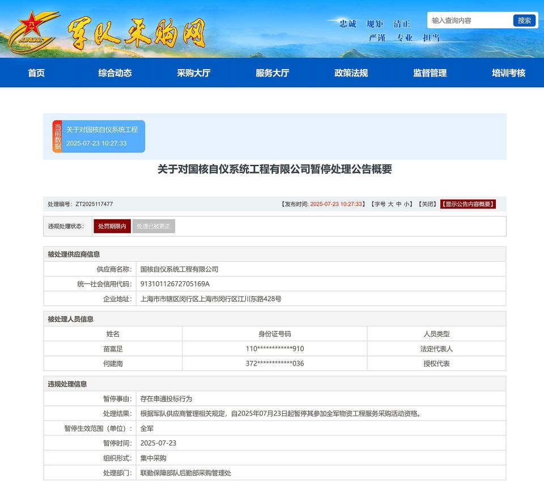544x488 pixels.
Task: Click the credit code 91310112672705169A
Action: pos(175,284)
